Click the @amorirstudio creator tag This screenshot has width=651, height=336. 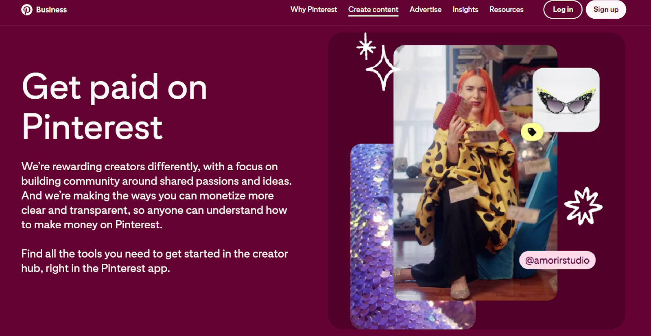click(x=557, y=260)
